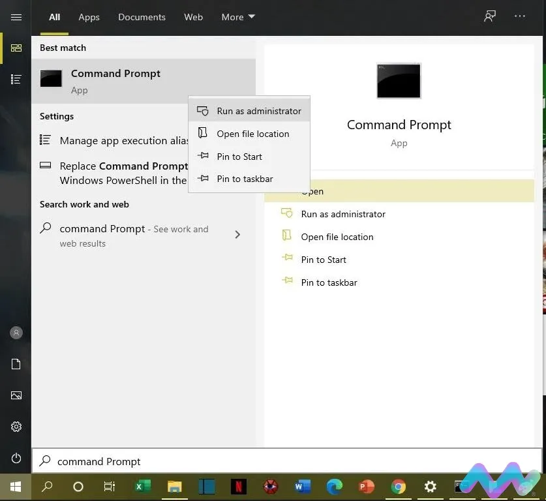Open Task View from the taskbar
This screenshot has width=546, height=501.
pyautogui.click(x=109, y=487)
